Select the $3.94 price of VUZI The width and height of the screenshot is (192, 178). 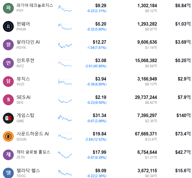pos(101,79)
